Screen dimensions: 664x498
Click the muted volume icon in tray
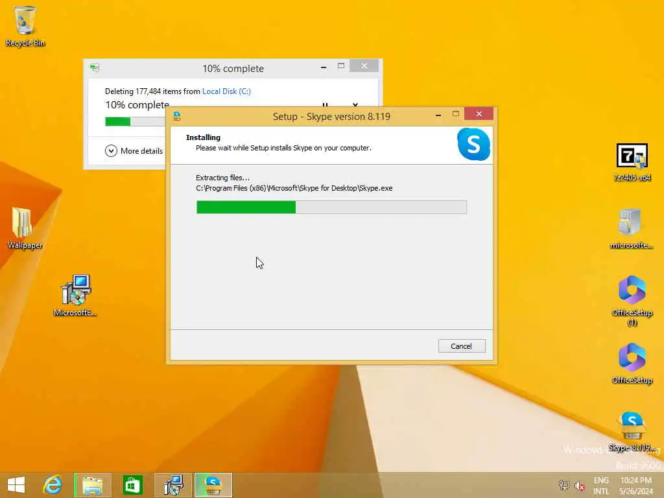(x=579, y=486)
